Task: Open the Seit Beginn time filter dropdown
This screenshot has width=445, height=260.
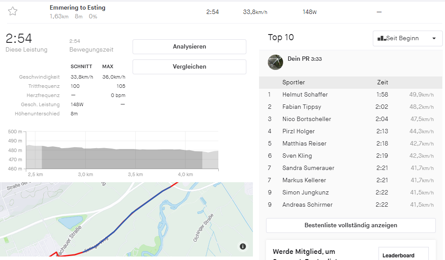Action: coord(406,38)
